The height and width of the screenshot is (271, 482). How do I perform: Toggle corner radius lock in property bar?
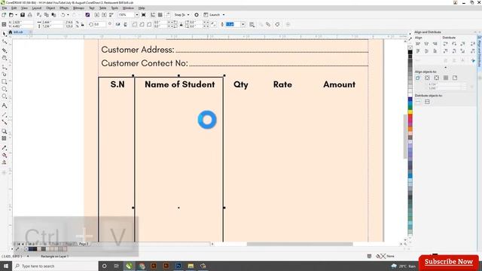181,25
